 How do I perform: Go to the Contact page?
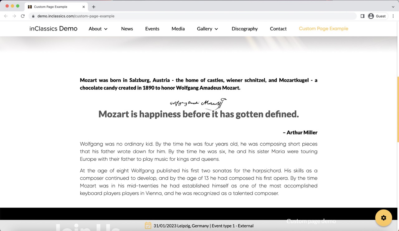pos(278,29)
